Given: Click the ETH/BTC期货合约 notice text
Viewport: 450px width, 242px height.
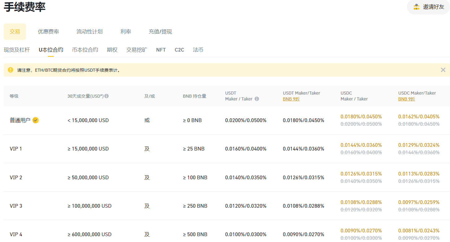Looking at the screenshot, I should coord(68,70).
